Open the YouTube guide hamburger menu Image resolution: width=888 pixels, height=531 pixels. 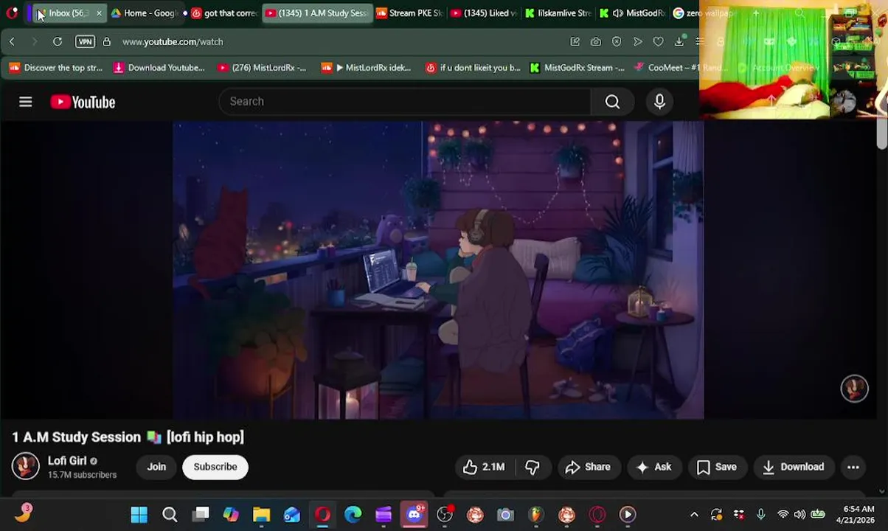click(x=26, y=102)
